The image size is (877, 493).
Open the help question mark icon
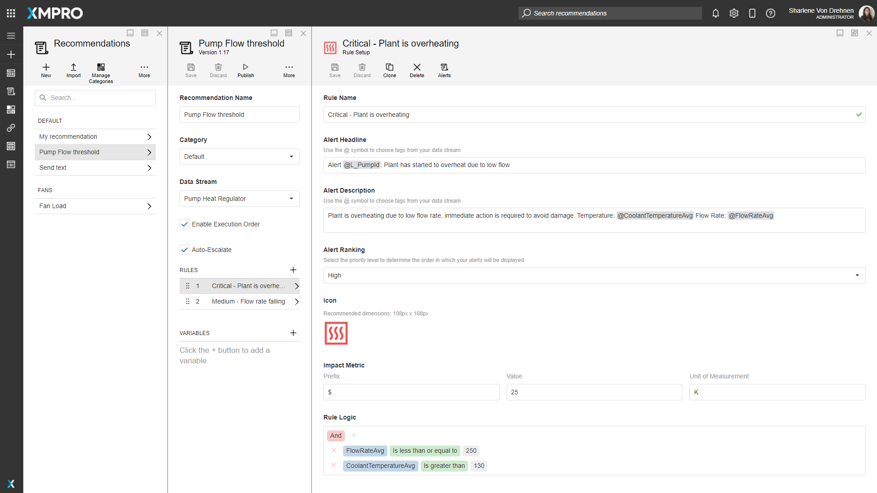click(x=771, y=13)
